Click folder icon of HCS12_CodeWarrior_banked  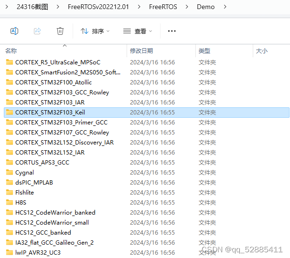(x=10, y=212)
